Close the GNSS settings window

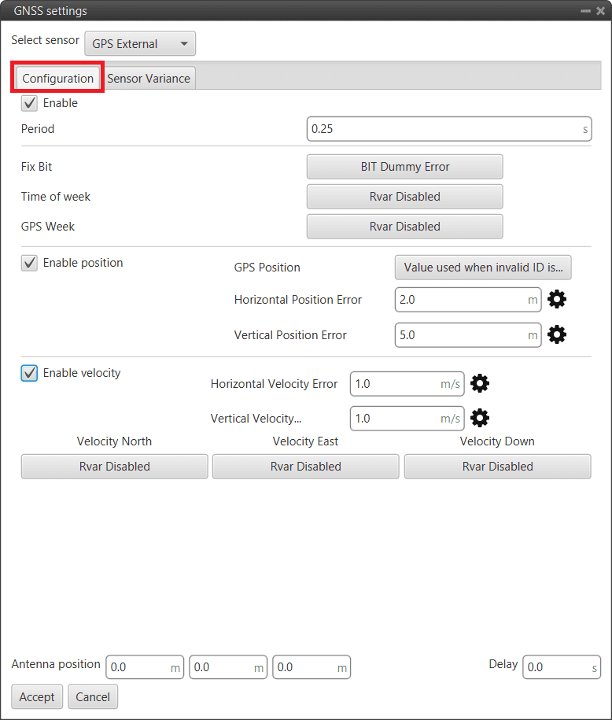coord(600,11)
